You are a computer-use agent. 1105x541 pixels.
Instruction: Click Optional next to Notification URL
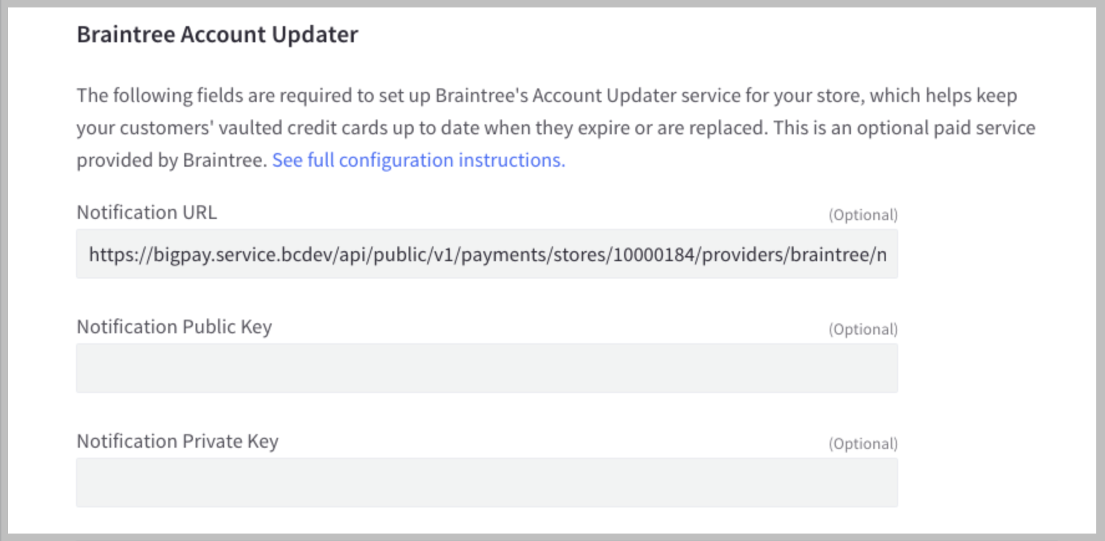863,215
